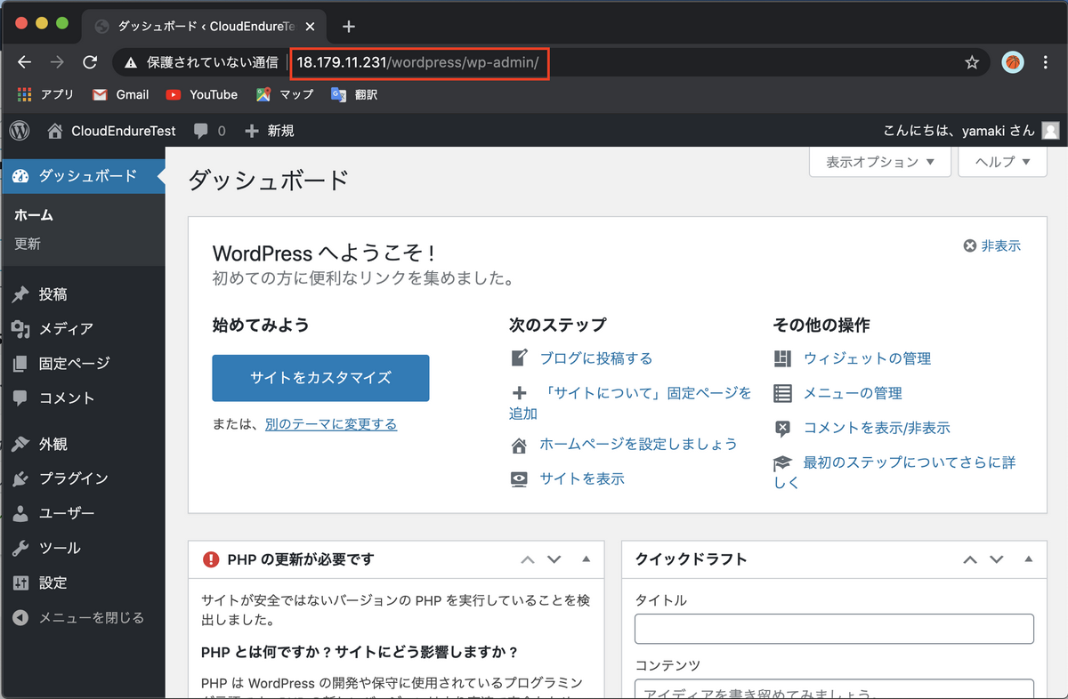The width and height of the screenshot is (1068, 699).
Task: Click the PHP update red warning icon
Action: 211,559
